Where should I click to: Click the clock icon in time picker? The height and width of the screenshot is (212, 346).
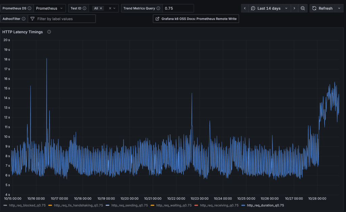pos(253,8)
